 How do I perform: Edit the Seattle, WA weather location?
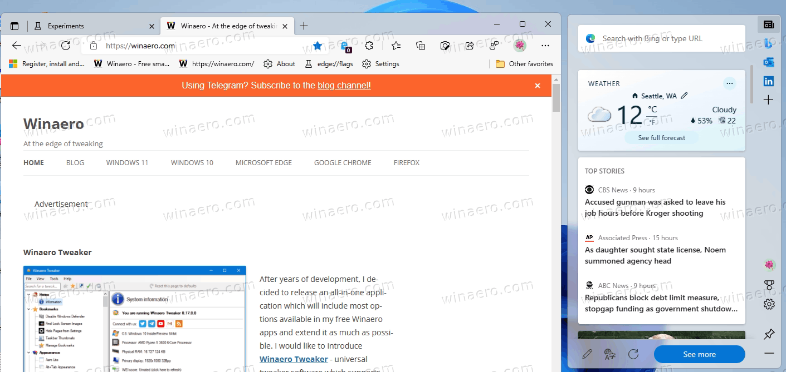point(684,96)
